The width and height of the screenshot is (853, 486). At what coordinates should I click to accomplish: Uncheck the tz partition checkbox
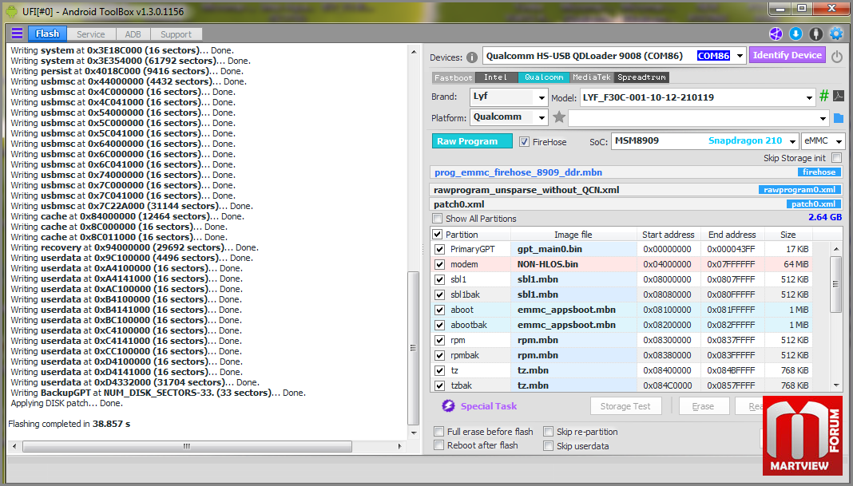coord(439,371)
